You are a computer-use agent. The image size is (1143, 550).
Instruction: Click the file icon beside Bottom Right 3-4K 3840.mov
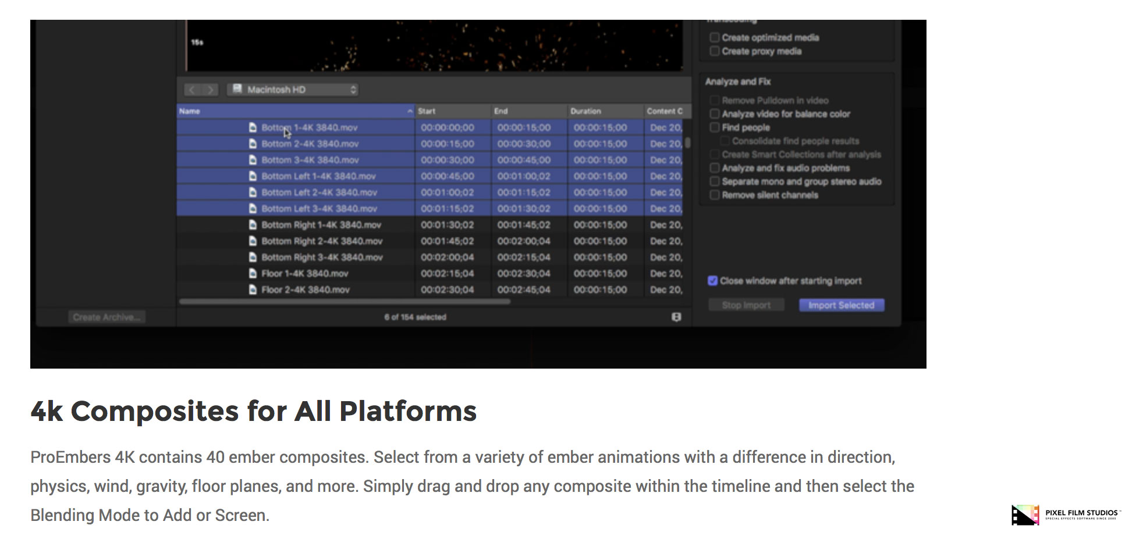[x=253, y=257]
